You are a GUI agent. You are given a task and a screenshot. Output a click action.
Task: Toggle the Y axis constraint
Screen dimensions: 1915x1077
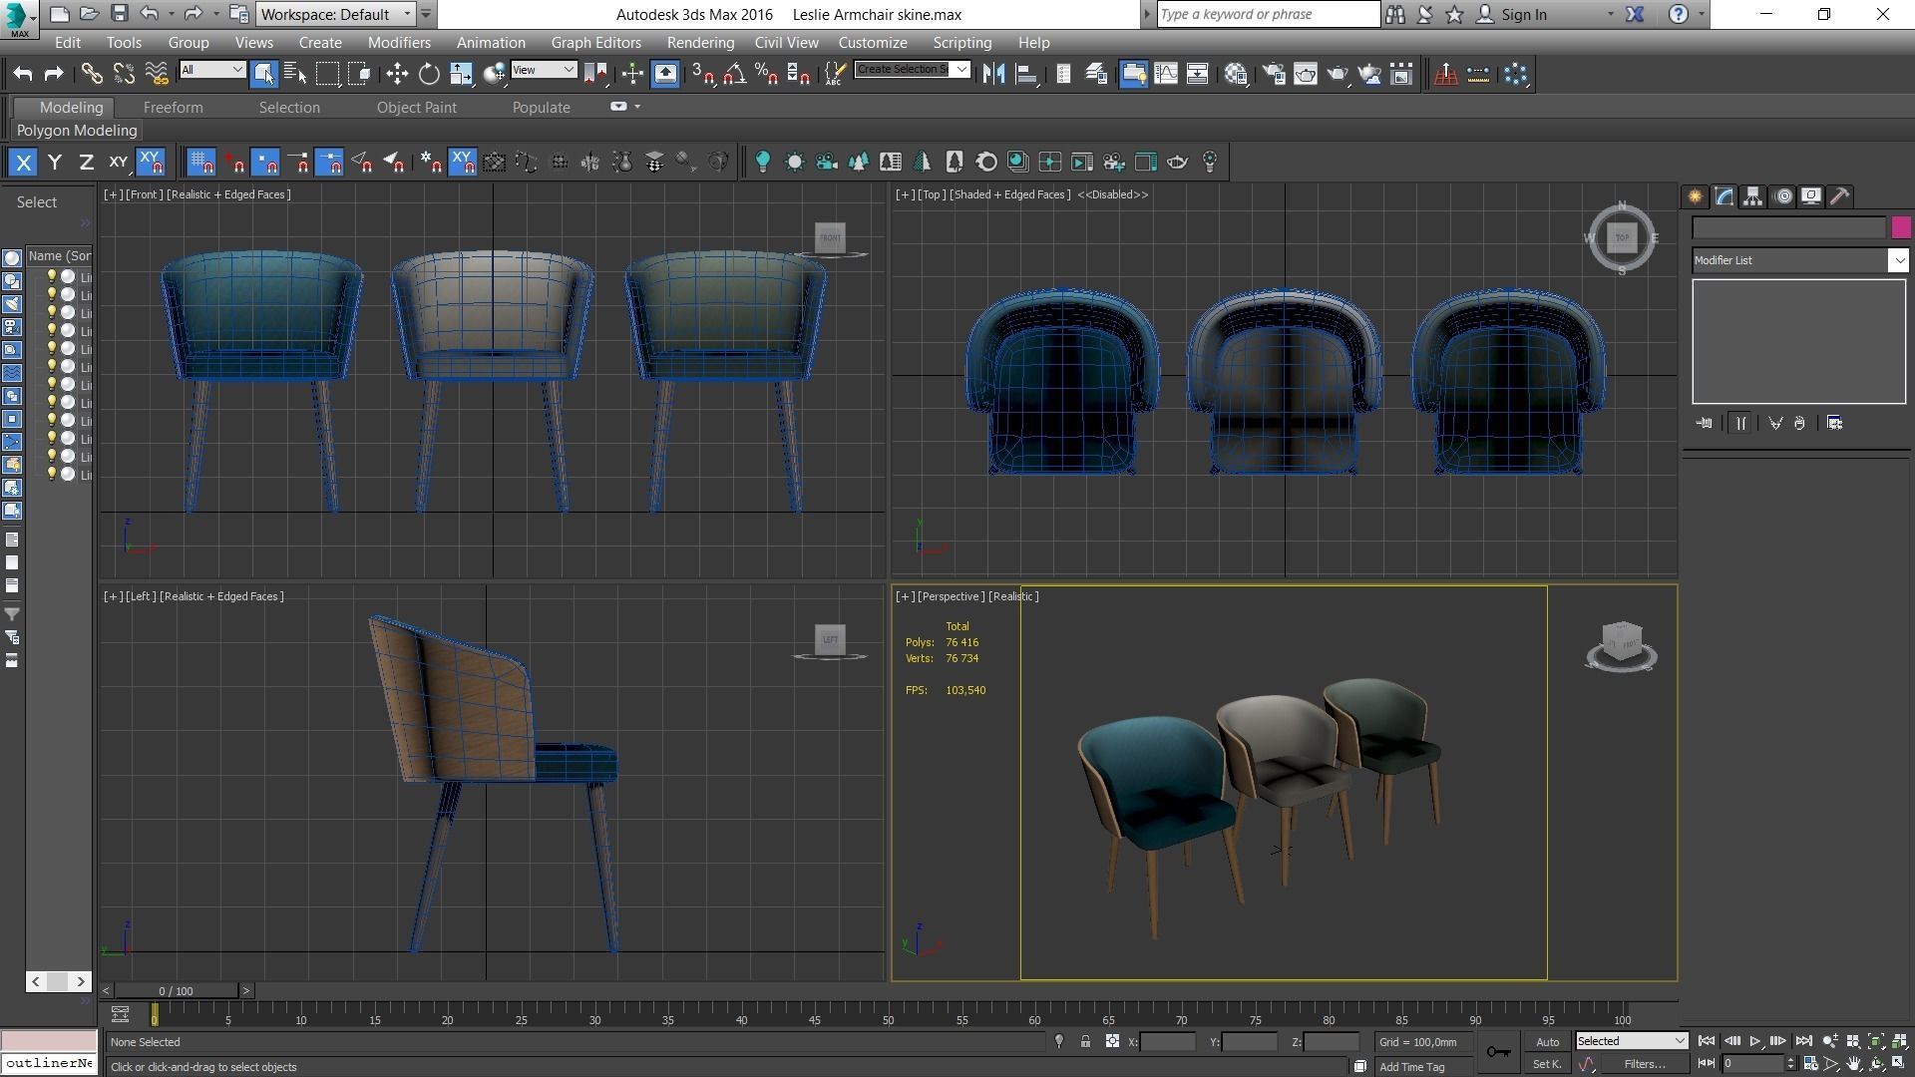[x=55, y=162]
